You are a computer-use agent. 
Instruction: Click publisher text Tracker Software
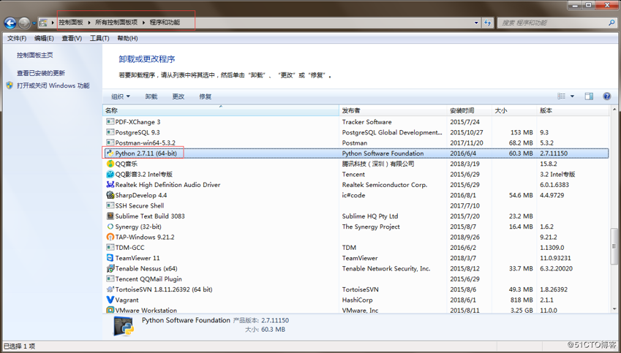(366, 122)
